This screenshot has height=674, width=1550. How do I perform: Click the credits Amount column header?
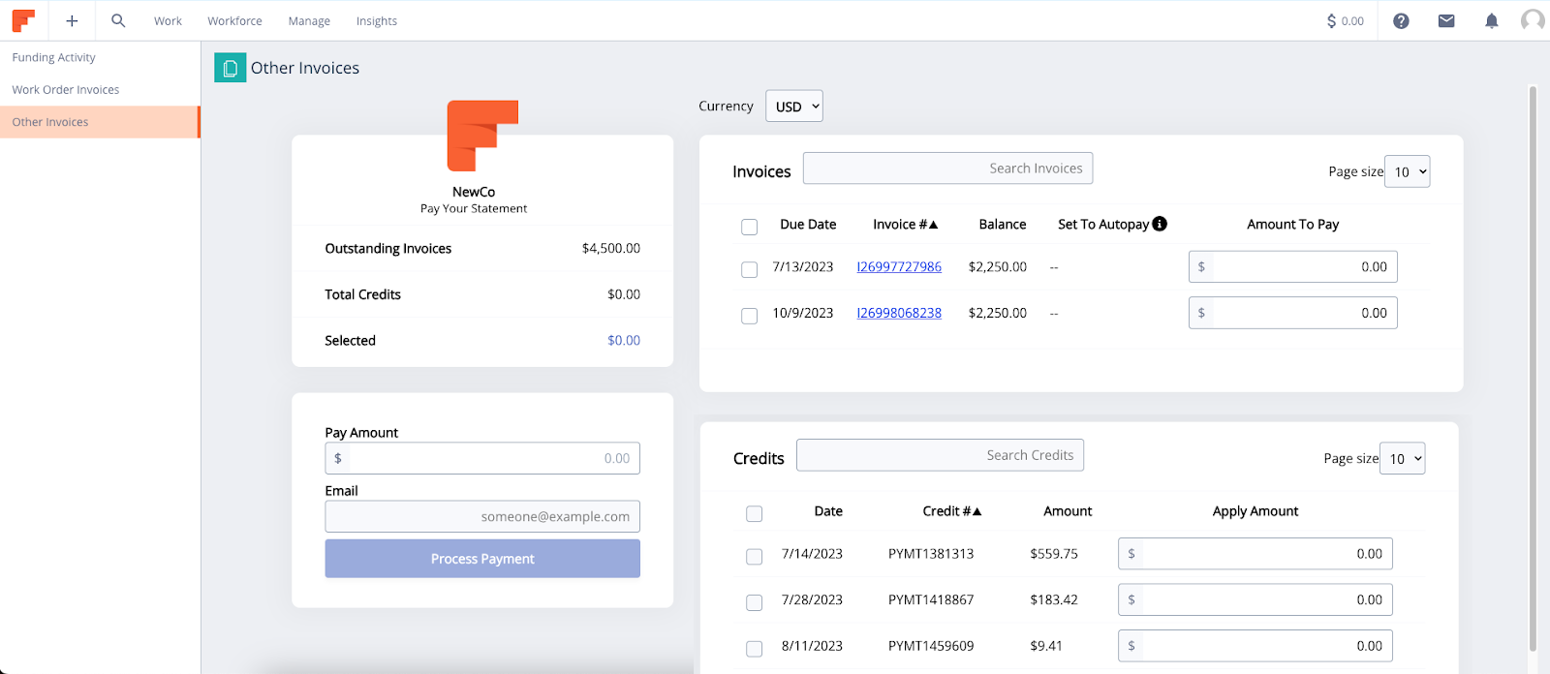(1068, 511)
